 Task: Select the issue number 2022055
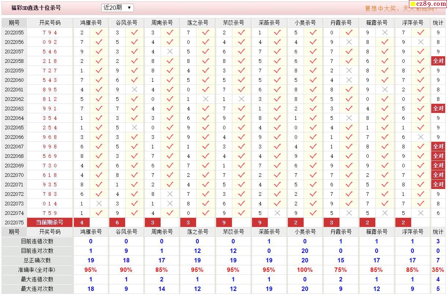(14, 33)
